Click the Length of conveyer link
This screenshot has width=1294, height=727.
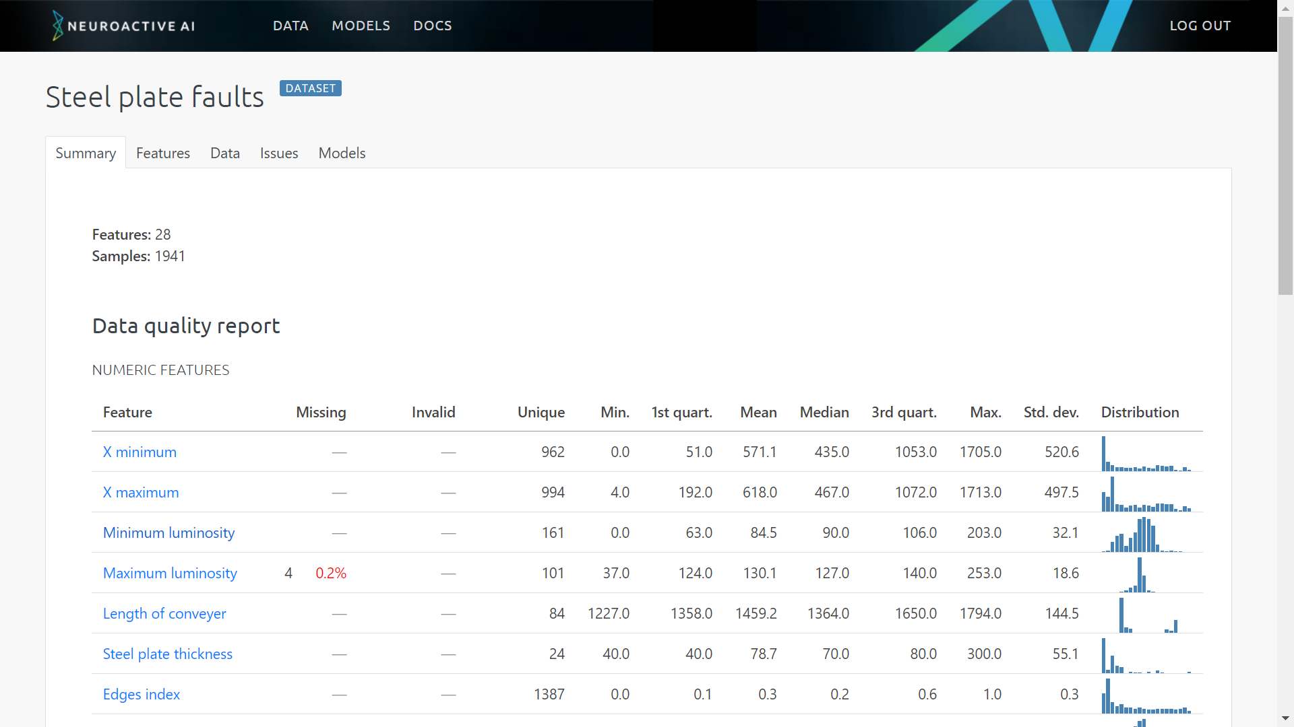click(x=164, y=613)
